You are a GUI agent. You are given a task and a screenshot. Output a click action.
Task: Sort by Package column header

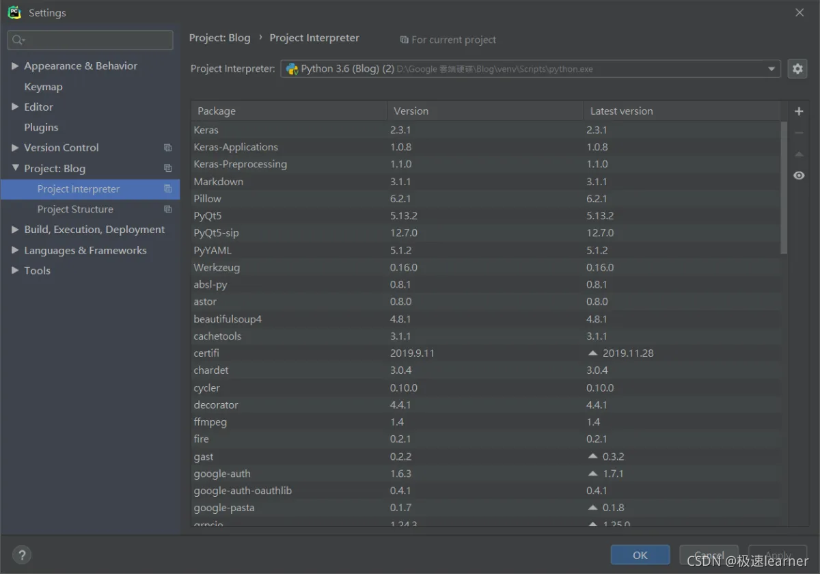point(289,111)
